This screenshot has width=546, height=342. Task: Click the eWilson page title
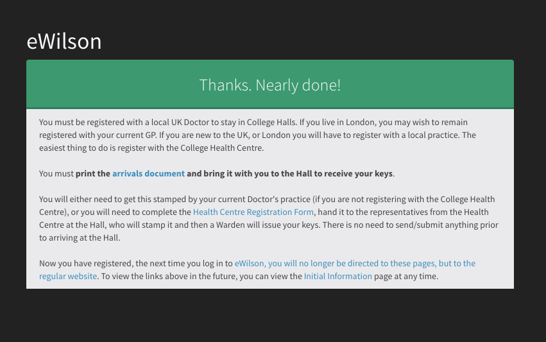point(64,41)
